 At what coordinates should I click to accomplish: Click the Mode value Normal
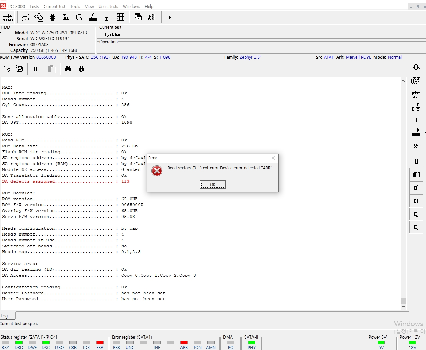click(395, 57)
